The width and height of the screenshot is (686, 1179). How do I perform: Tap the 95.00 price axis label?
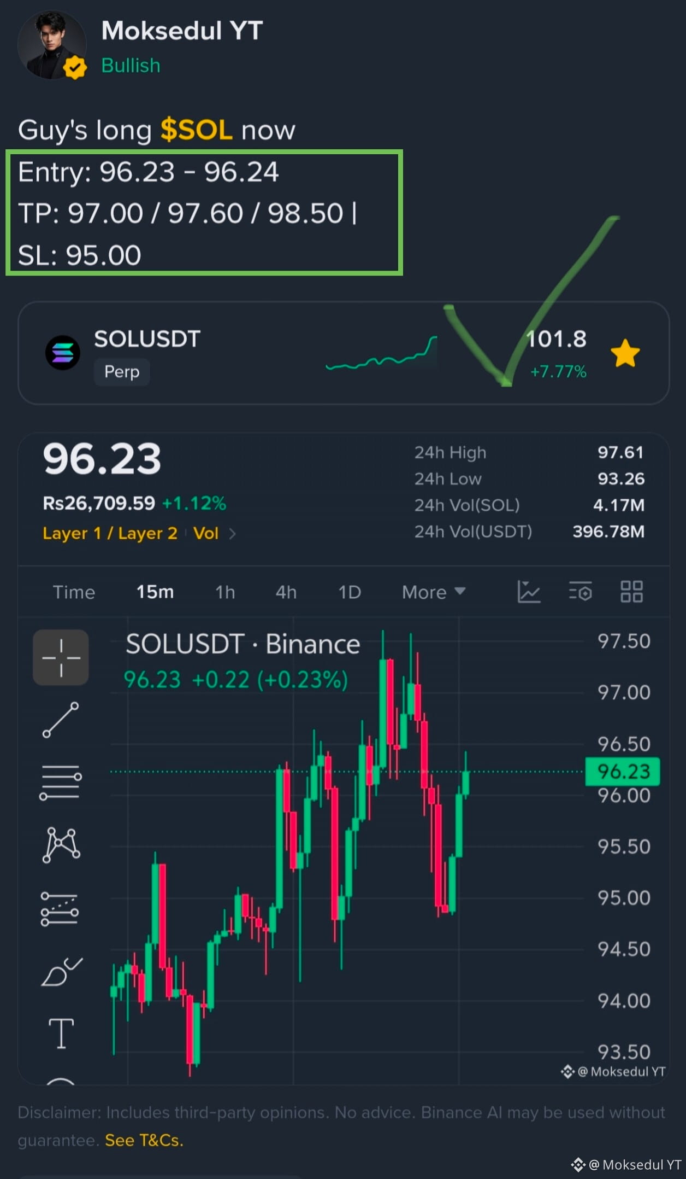pos(624,897)
